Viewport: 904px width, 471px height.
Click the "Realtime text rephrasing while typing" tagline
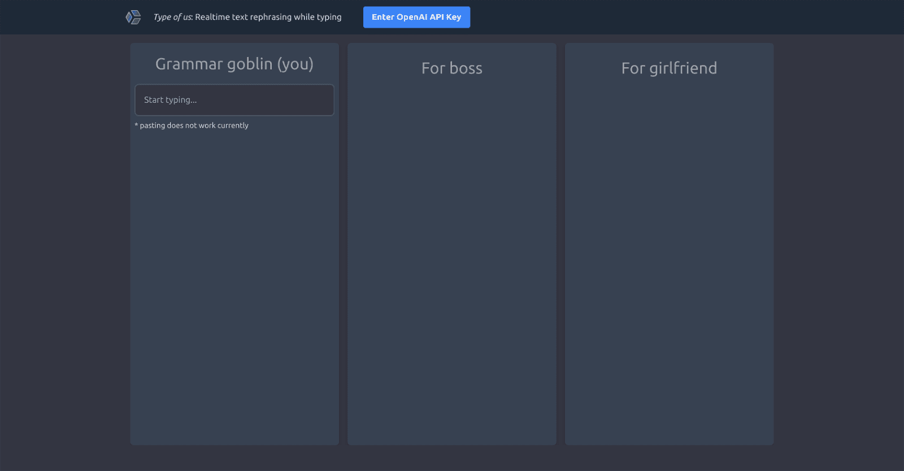point(268,17)
